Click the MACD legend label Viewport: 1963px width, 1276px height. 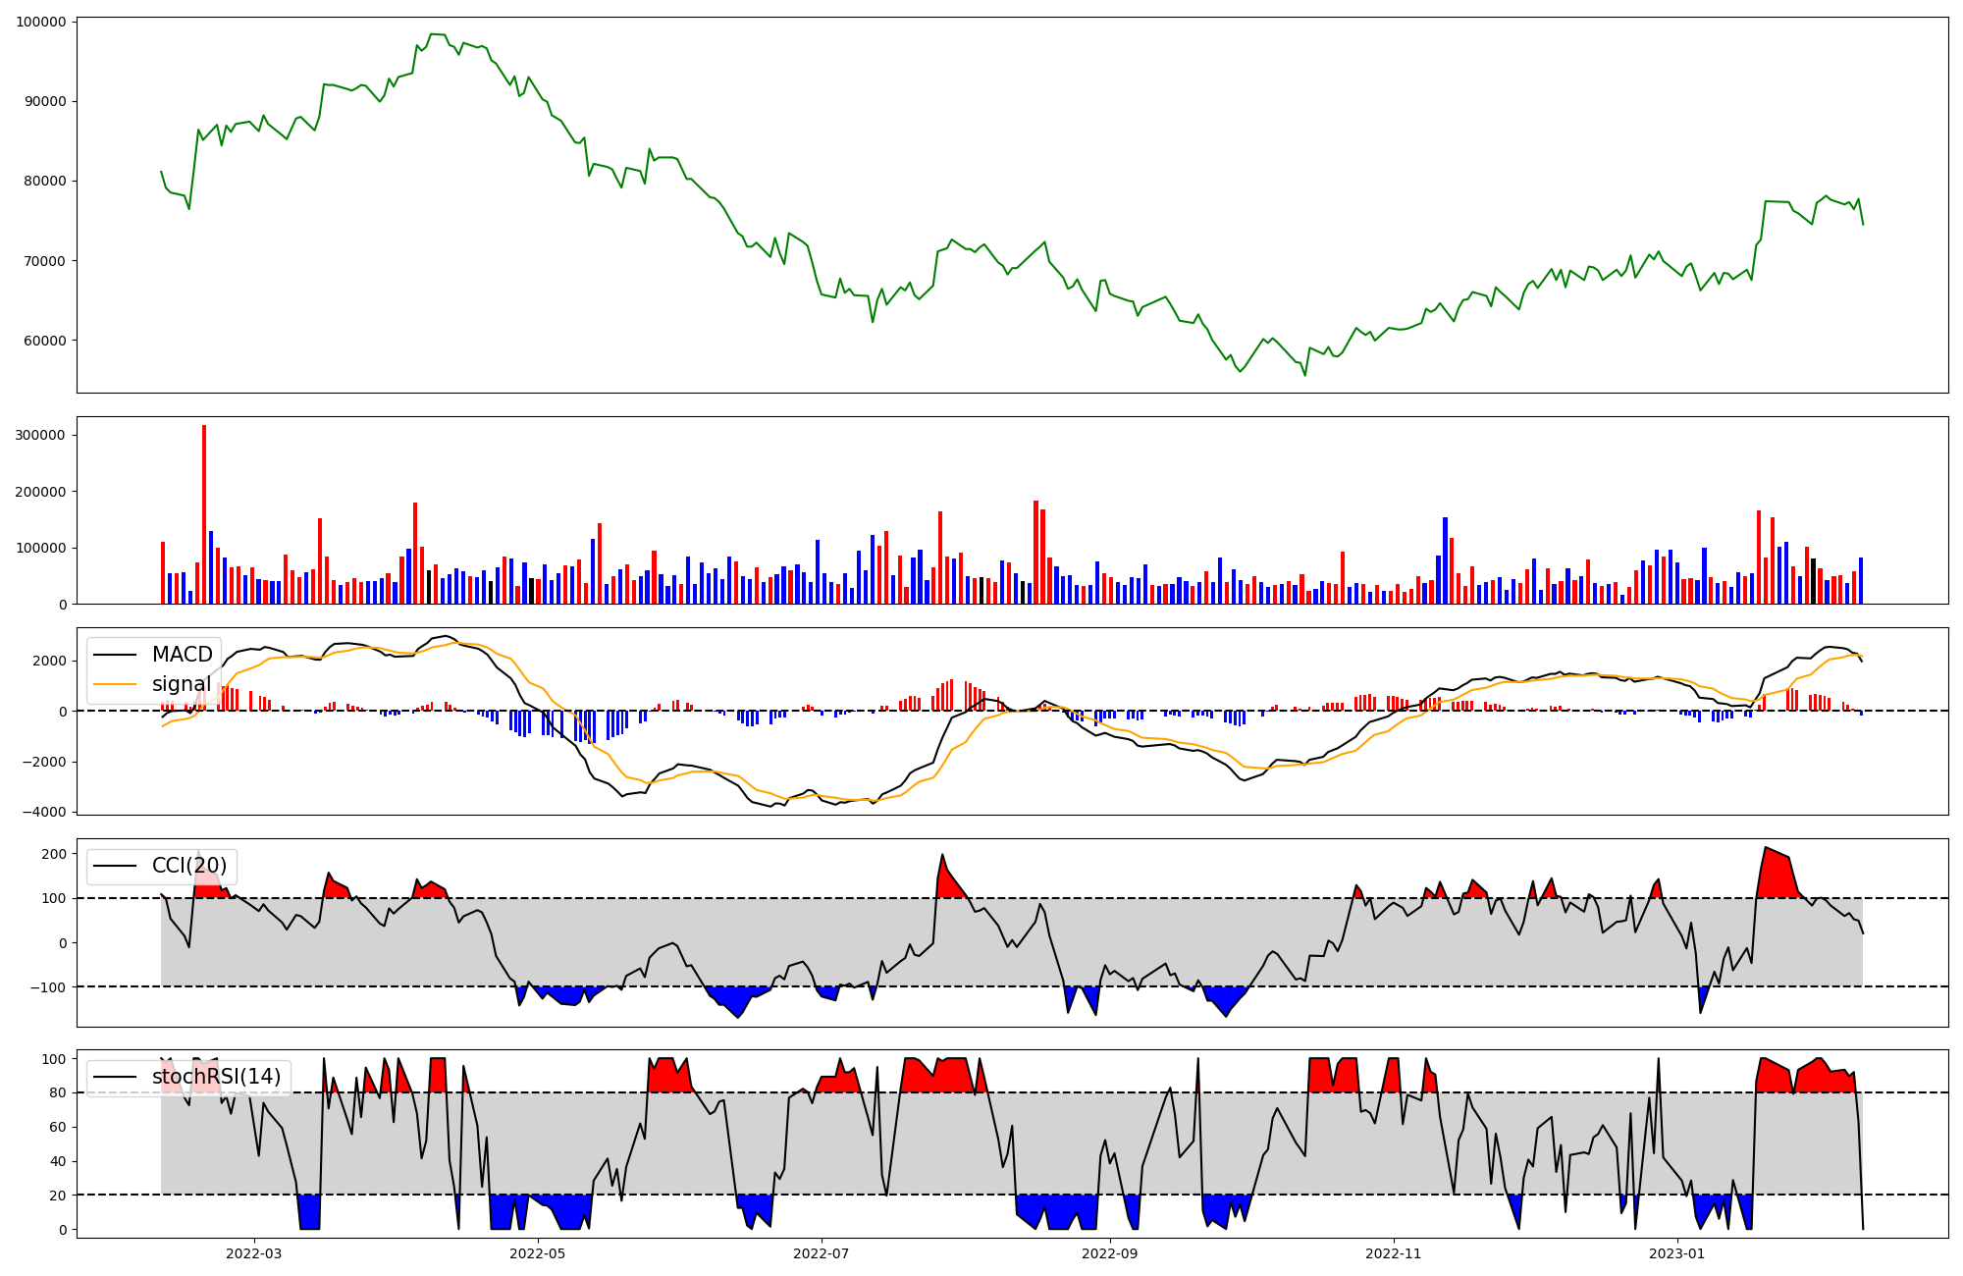click(x=182, y=655)
